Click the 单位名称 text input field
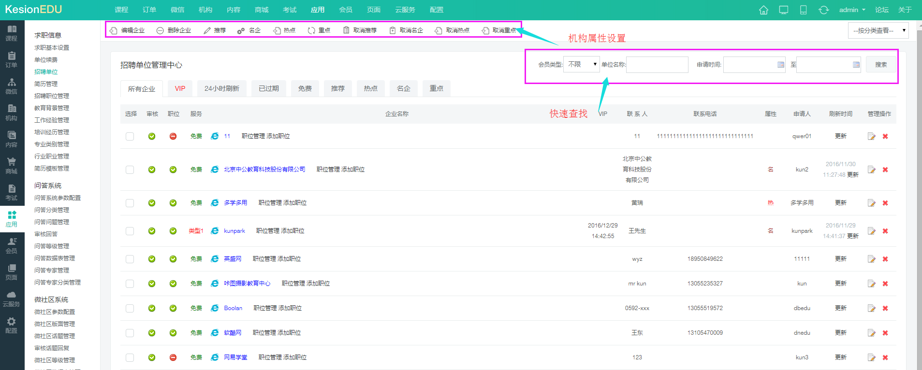 657,65
